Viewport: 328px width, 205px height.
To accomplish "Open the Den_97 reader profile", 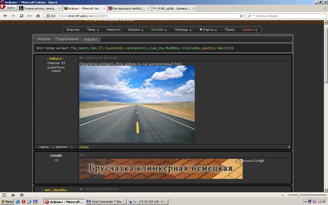I will (97, 48).
